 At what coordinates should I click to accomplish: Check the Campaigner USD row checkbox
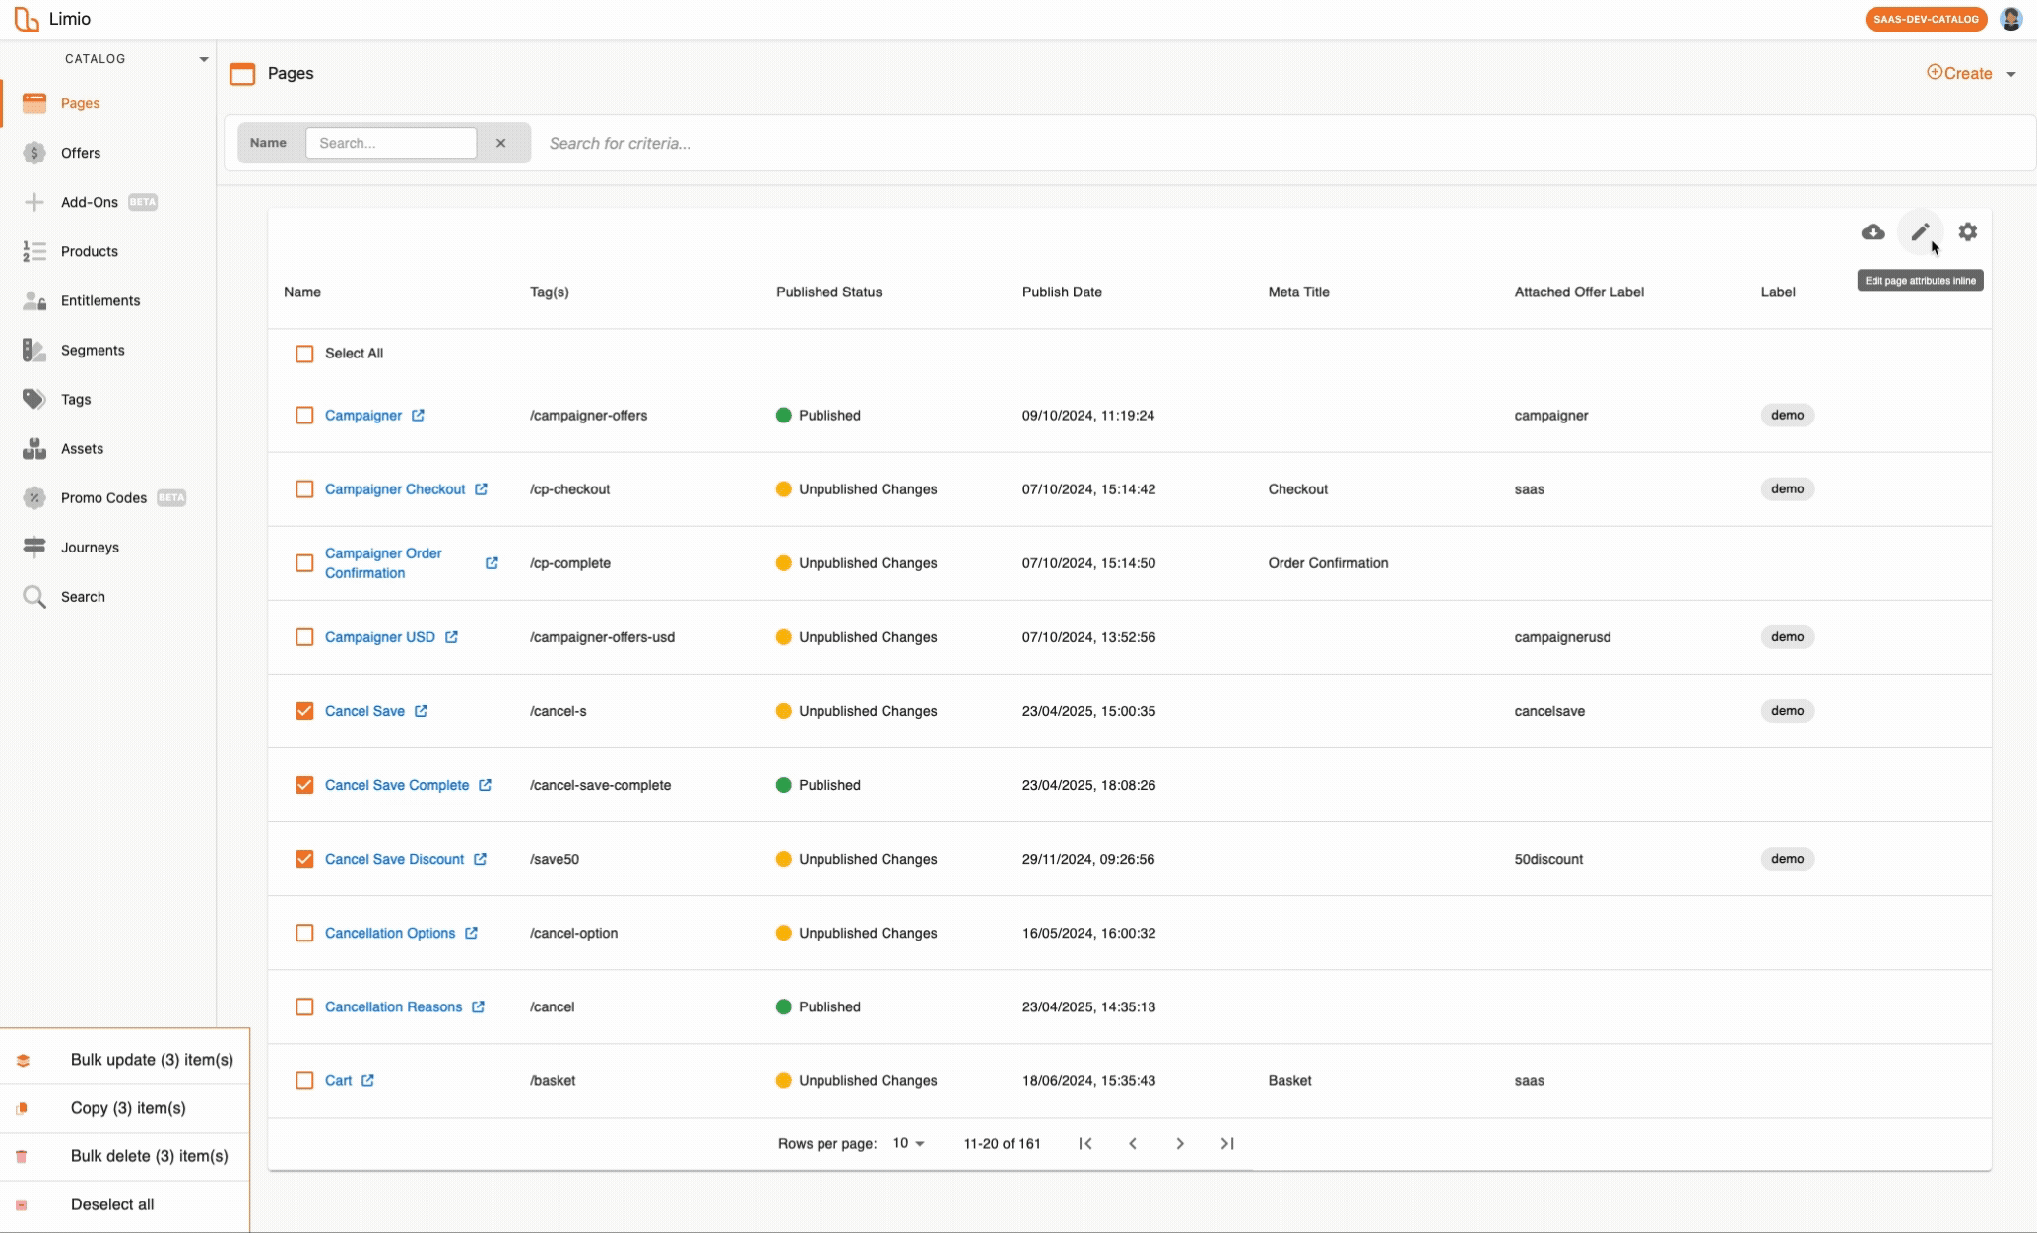[304, 637]
